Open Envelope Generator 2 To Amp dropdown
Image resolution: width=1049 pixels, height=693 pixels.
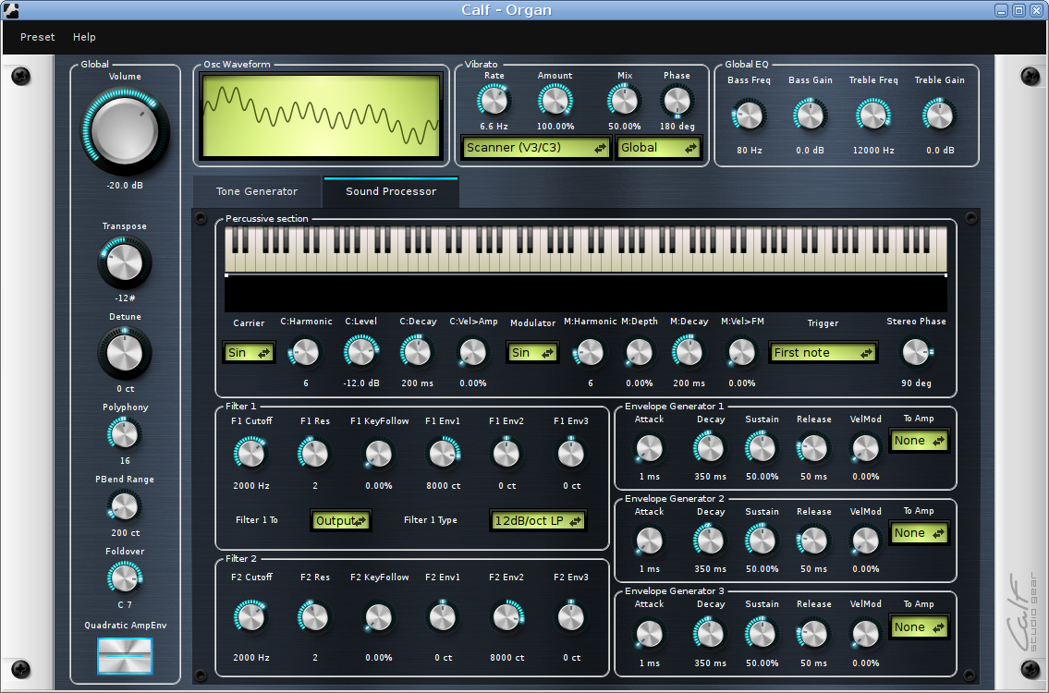coord(920,533)
